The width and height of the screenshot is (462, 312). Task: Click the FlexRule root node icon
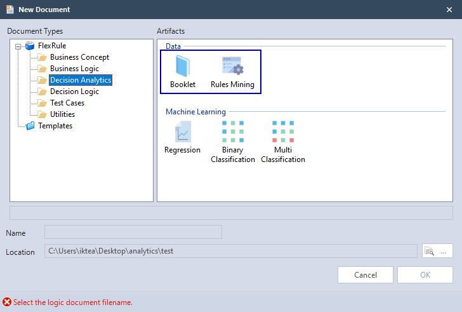tap(30, 46)
